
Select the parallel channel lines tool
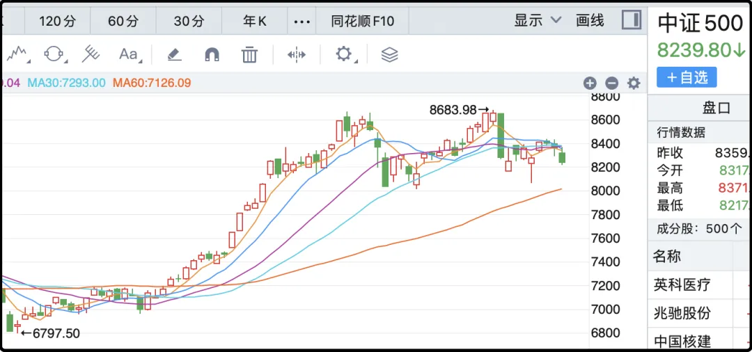tap(91, 54)
